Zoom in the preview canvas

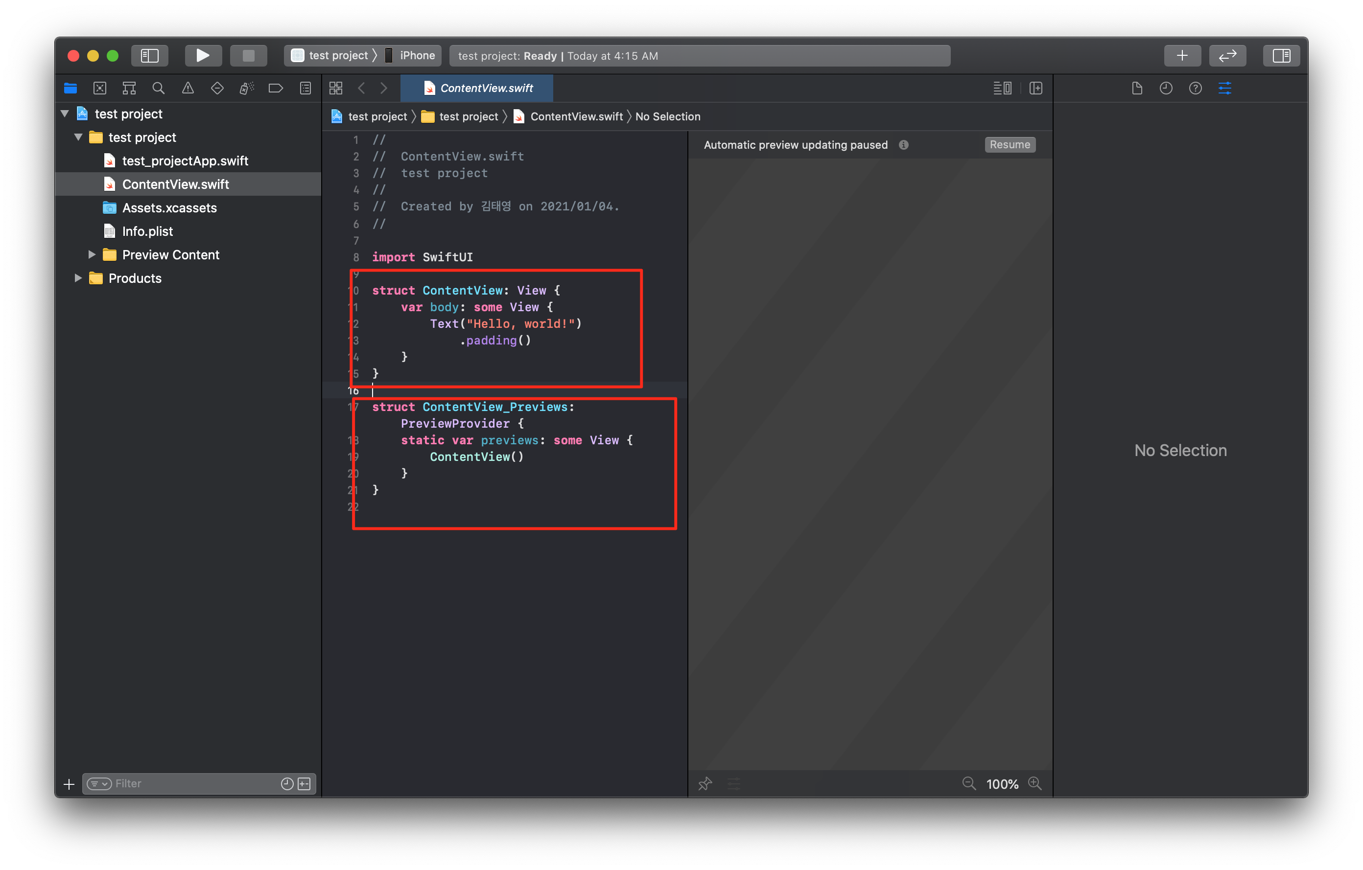(1034, 783)
